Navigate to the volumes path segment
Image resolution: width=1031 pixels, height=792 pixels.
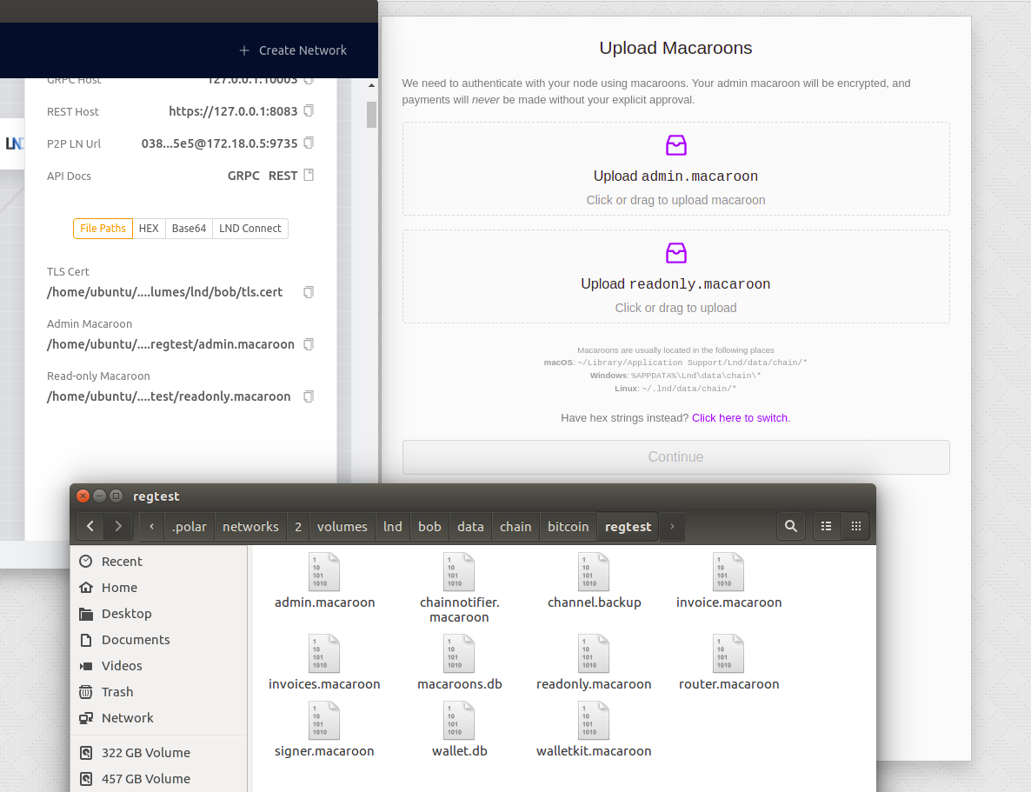coord(342,526)
